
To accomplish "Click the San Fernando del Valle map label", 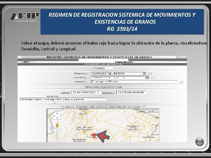I will pyautogui.click(x=79, y=140).
